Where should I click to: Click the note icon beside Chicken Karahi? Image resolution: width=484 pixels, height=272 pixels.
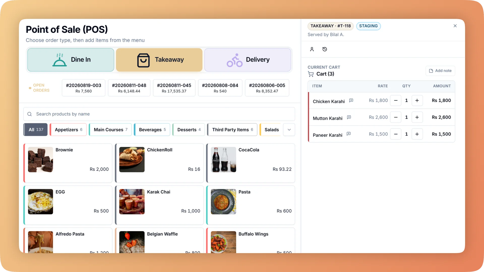pos(351,100)
